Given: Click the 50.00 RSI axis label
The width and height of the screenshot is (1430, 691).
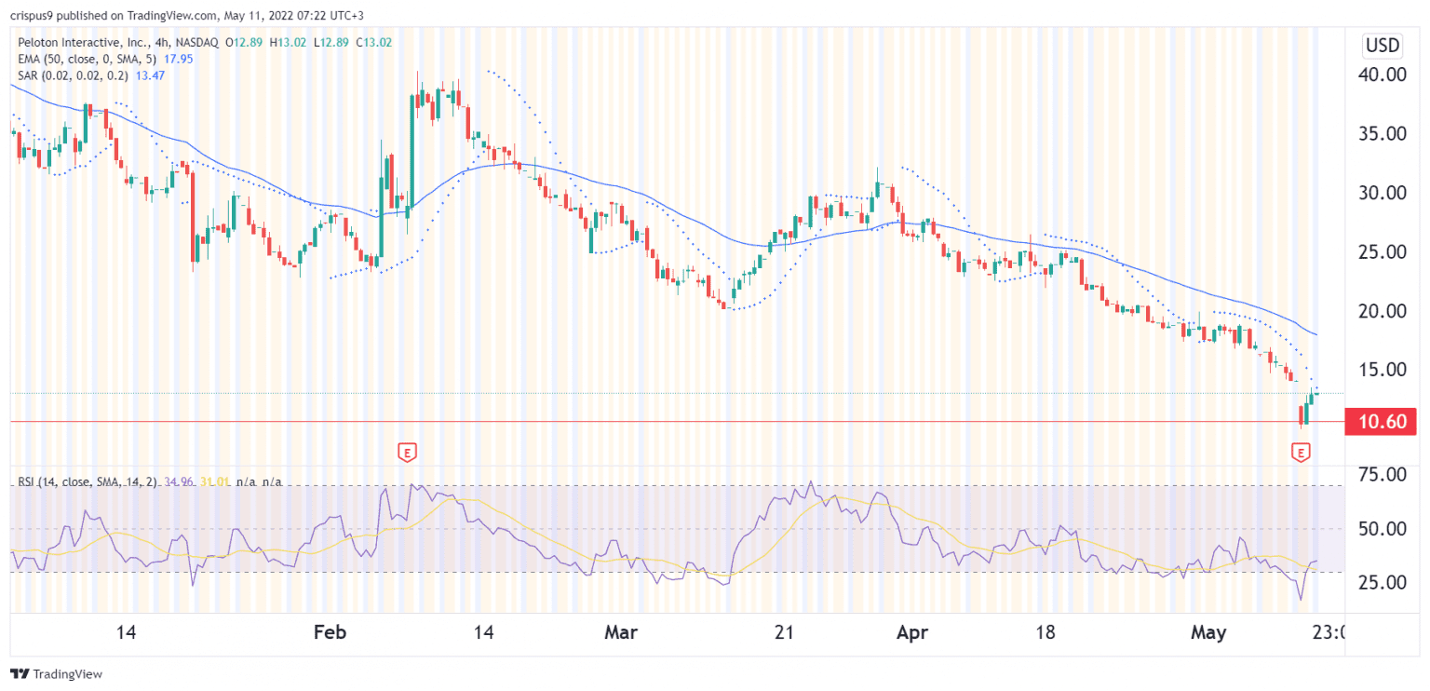Looking at the screenshot, I should [1382, 529].
